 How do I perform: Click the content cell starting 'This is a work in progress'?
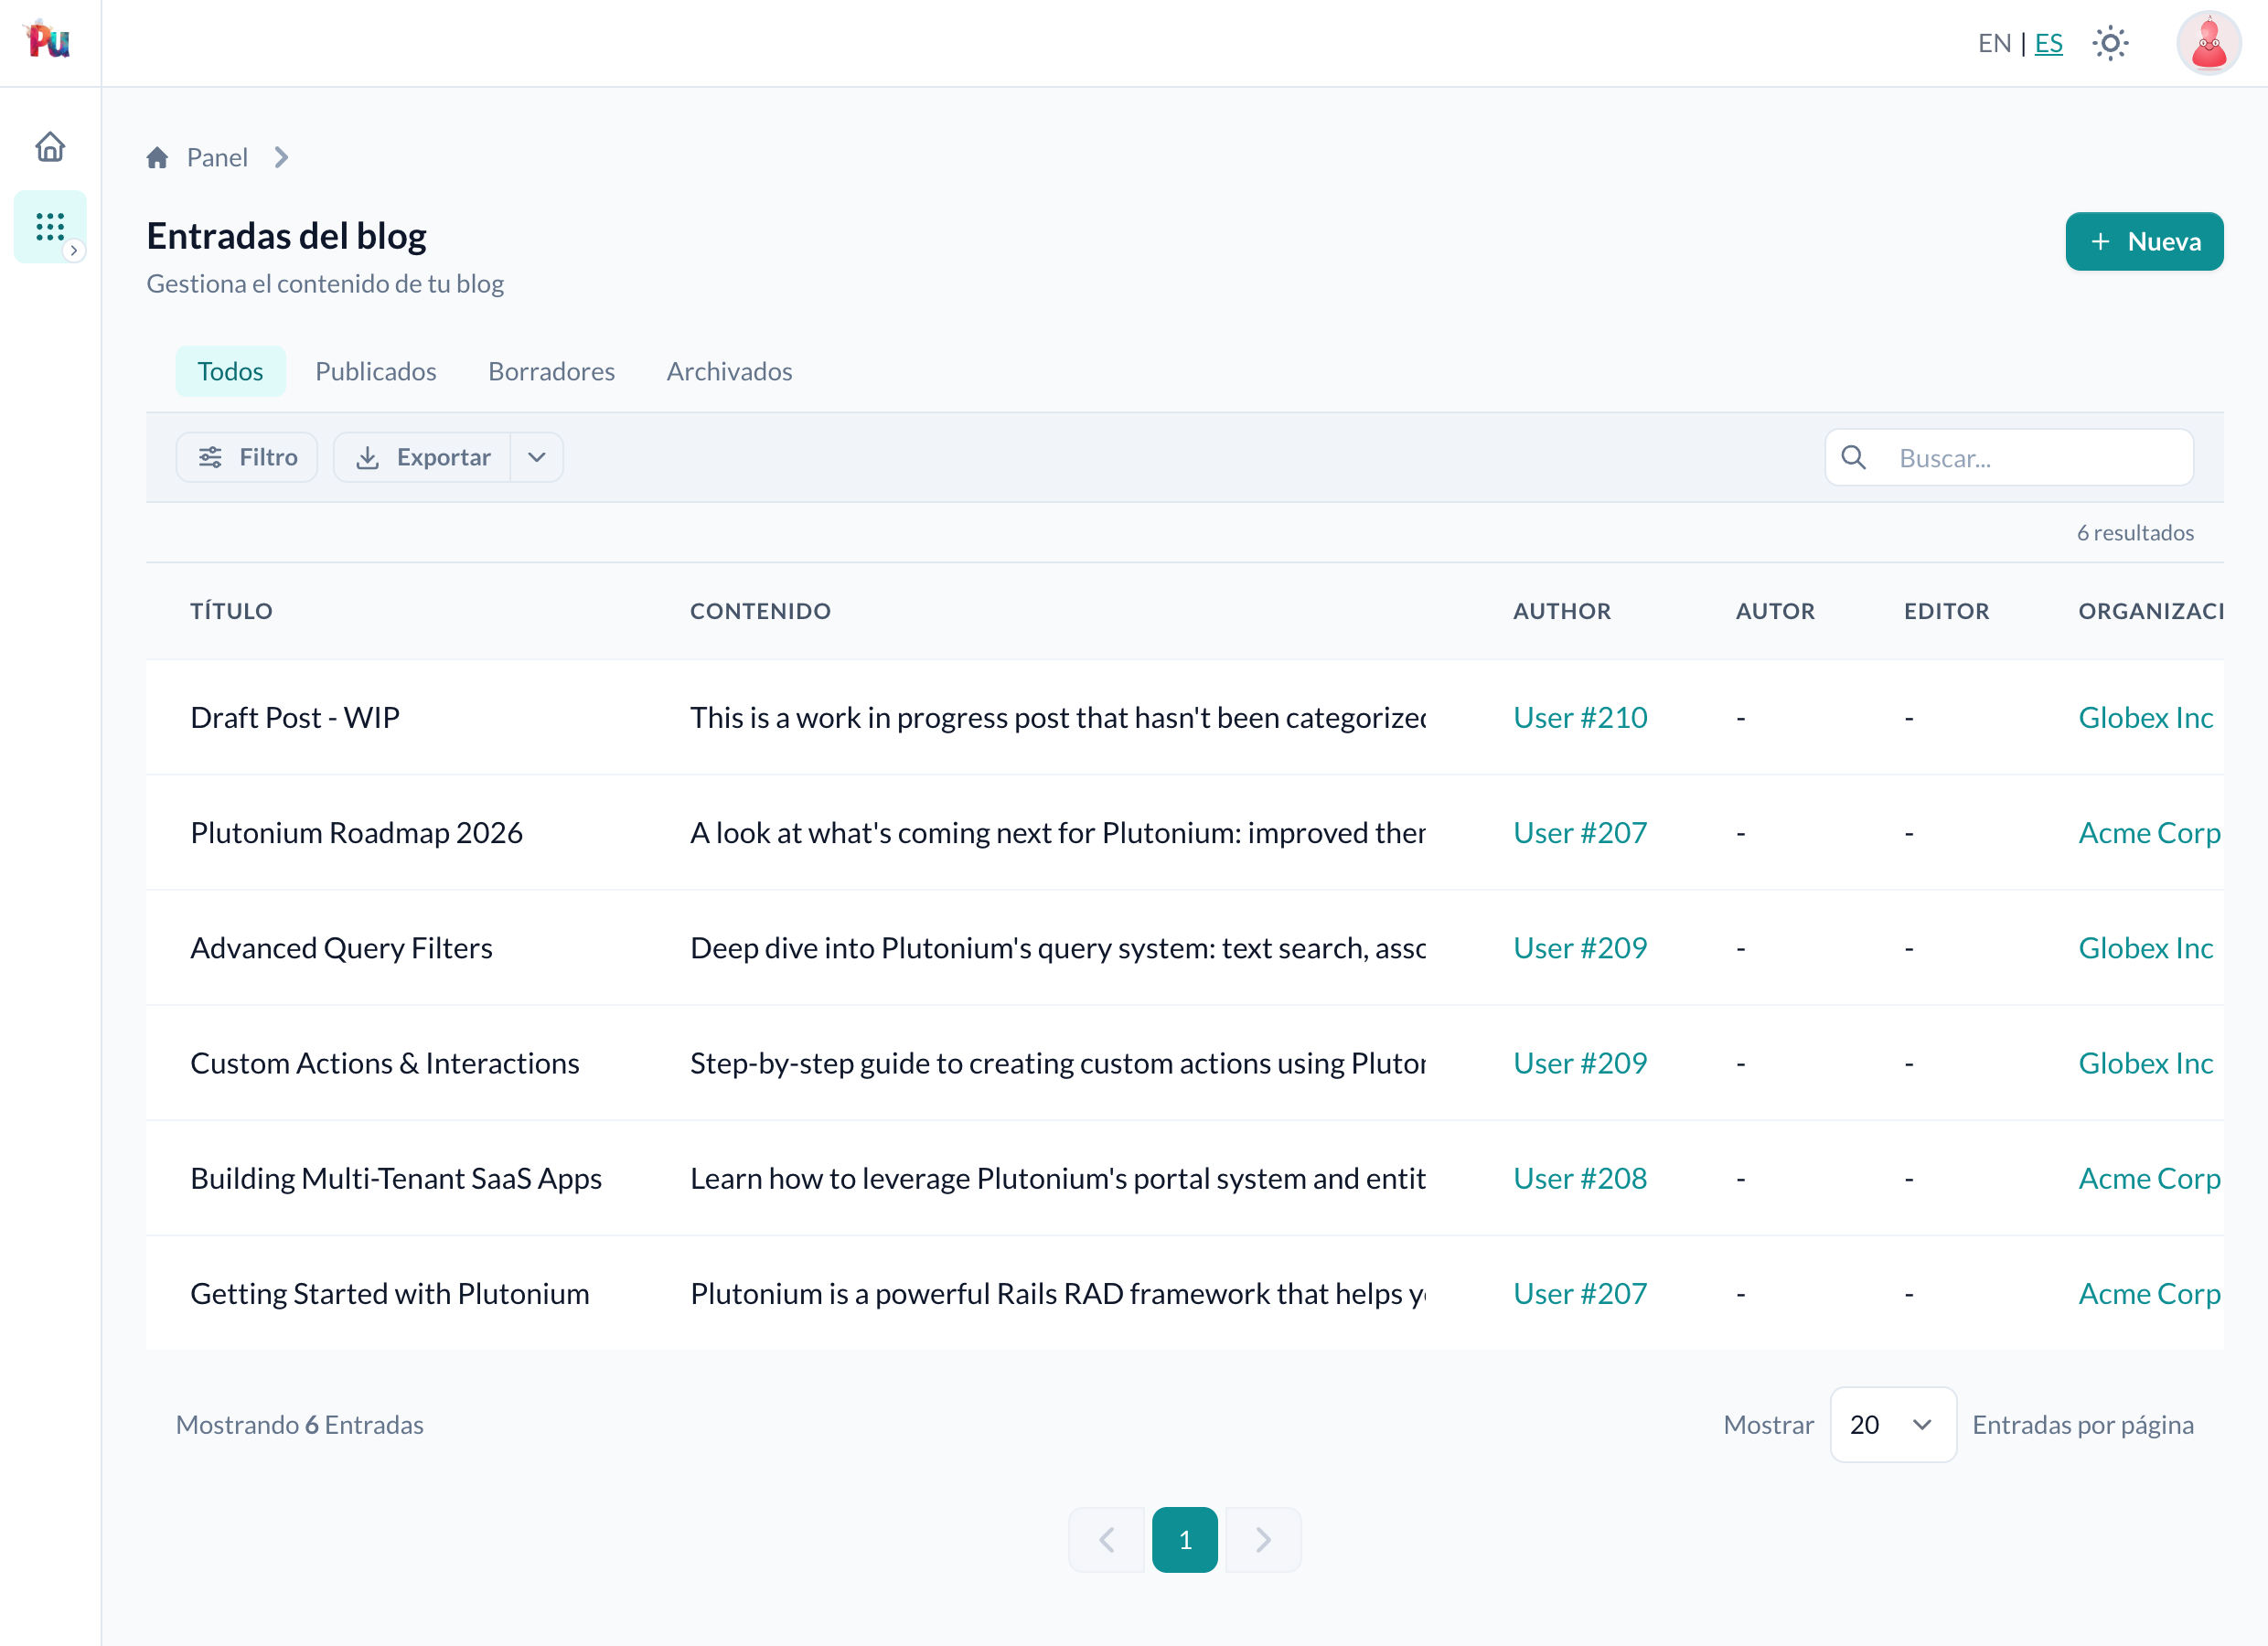tap(1058, 717)
